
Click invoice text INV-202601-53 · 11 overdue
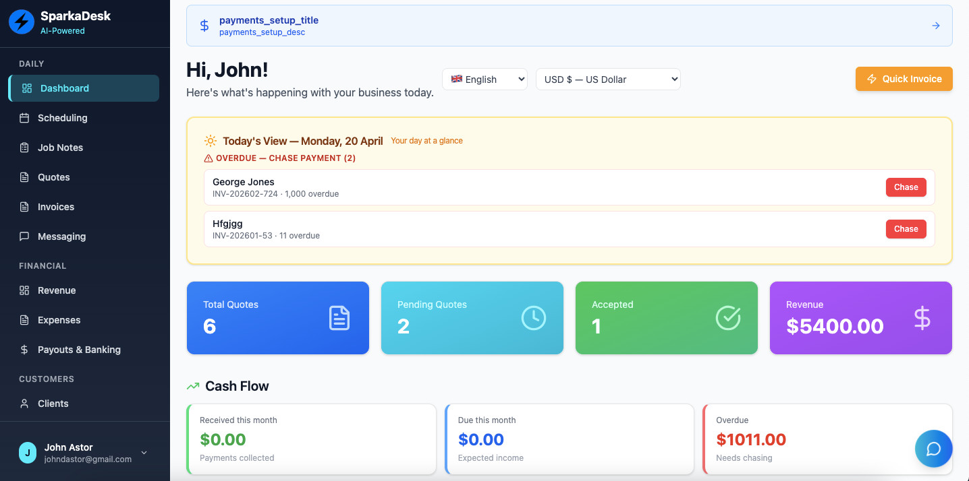tap(266, 236)
